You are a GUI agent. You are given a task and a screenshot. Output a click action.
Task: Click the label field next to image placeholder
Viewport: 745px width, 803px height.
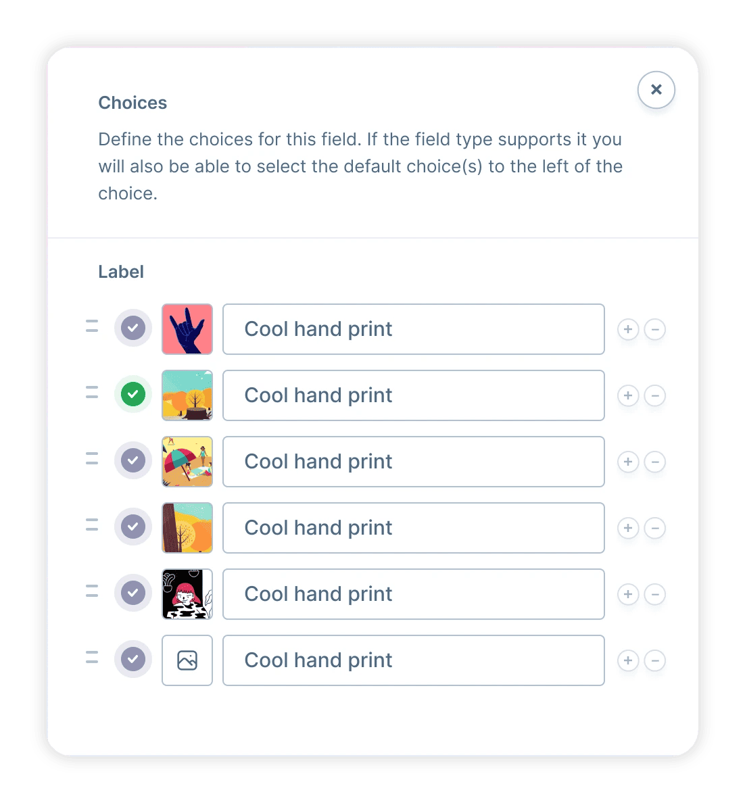414,660
